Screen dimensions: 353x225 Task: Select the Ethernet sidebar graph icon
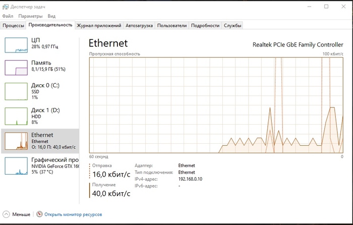(x=16, y=140)
